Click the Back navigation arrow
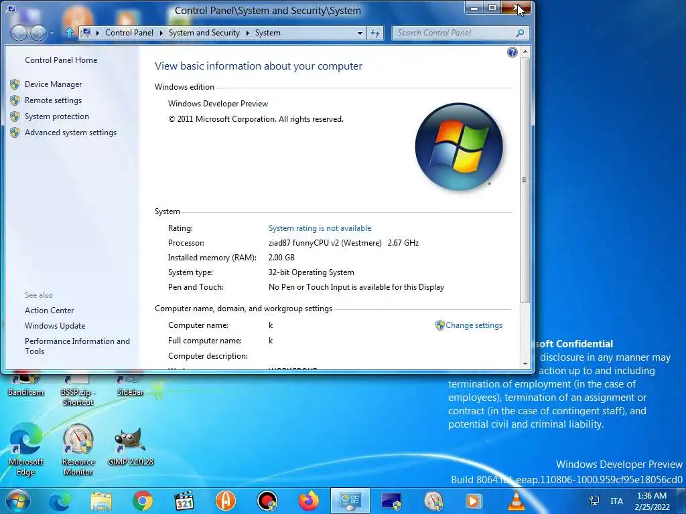This screenshot has width=686, height=514. pyautogui.click(x=19, y=33)
